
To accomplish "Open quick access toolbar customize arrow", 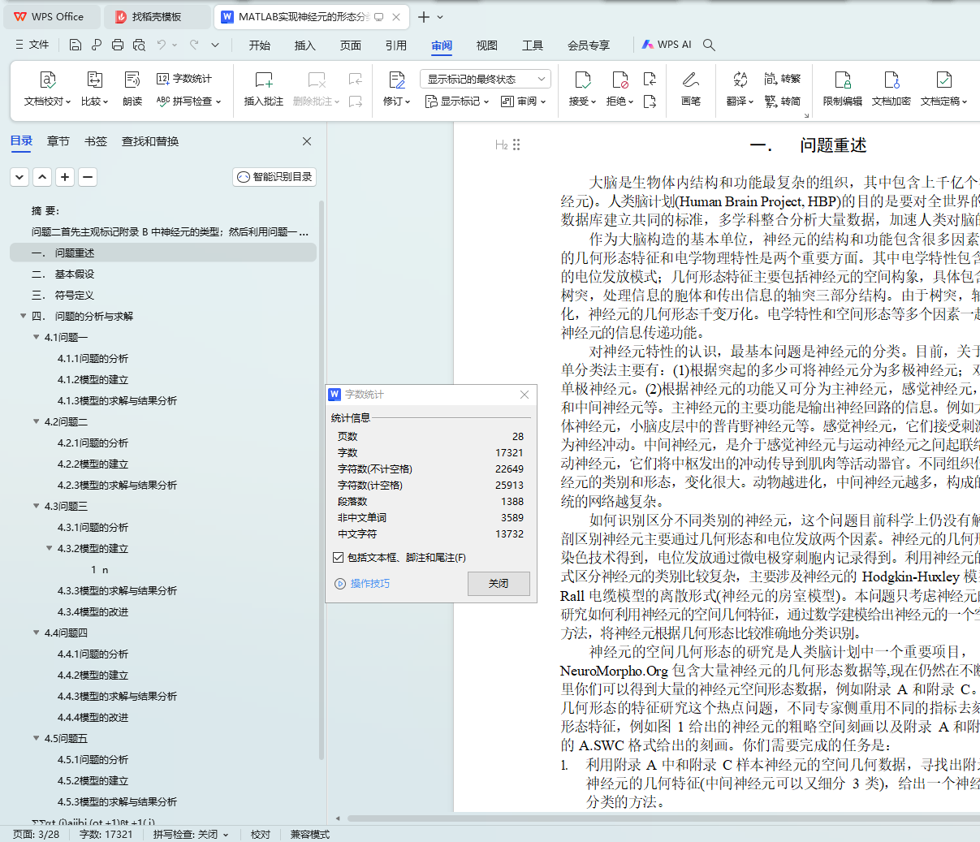I will coord(215,45).
